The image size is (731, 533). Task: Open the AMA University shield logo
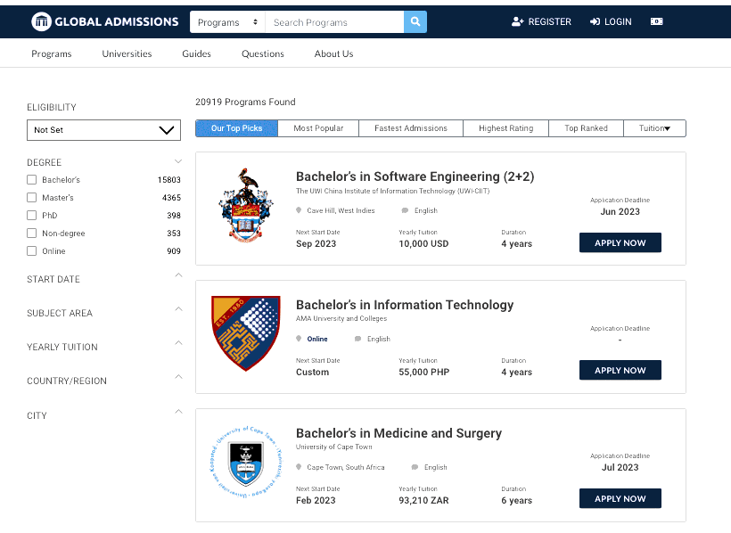click(246, 333)
